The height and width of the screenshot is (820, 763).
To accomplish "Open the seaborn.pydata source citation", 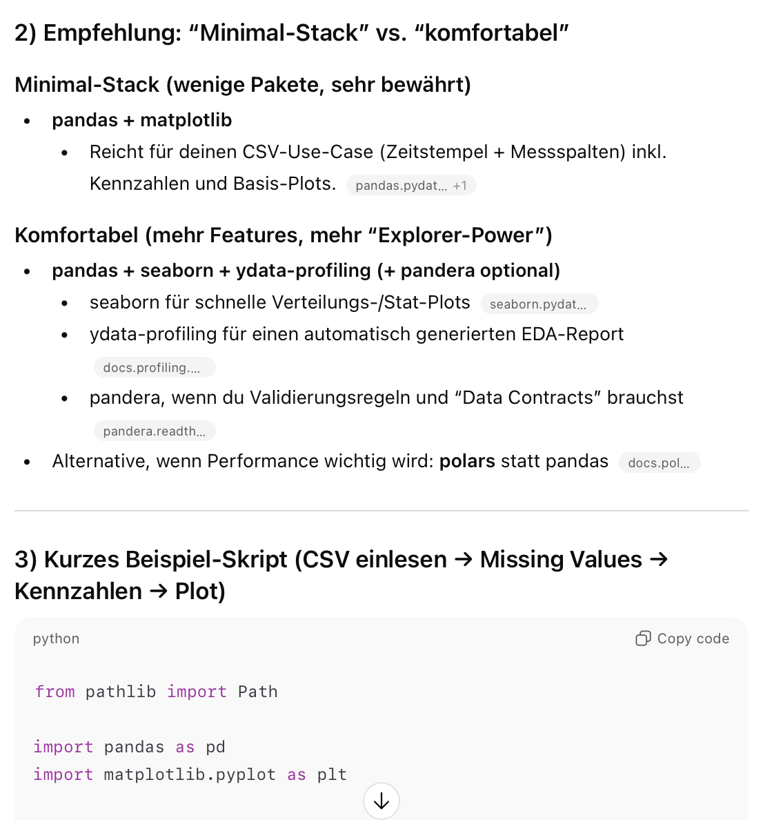I will coord(539,304).
